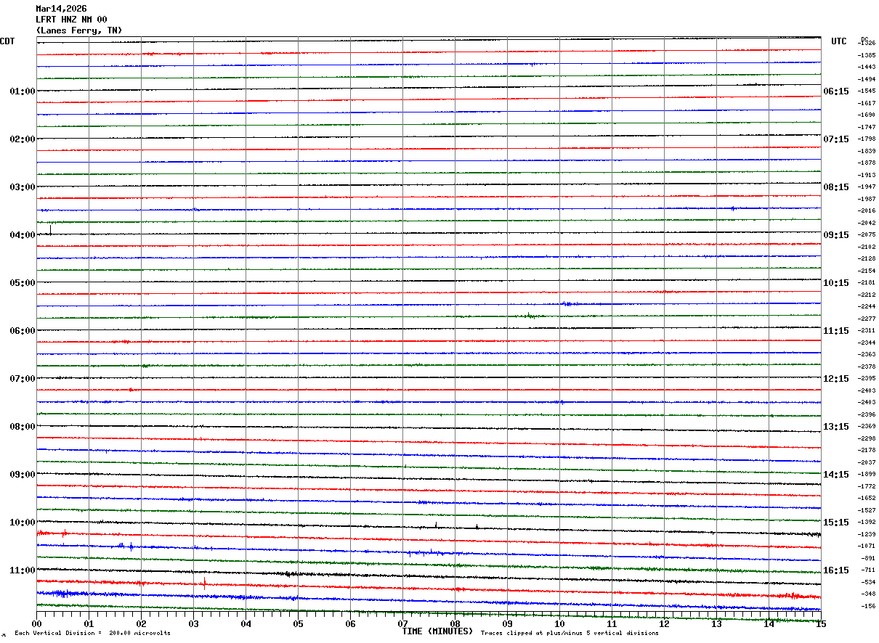Click the '11:15' UTC time label
The width and height of the screenshot is (879, 643).
[836, 331]
